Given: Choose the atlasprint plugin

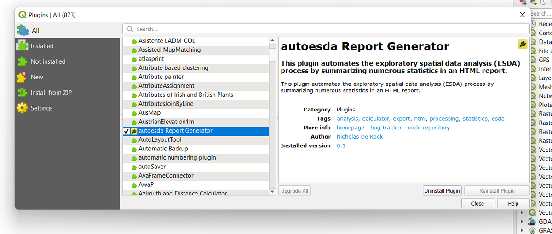Looking at the screenshot, I should coord(196,59).
